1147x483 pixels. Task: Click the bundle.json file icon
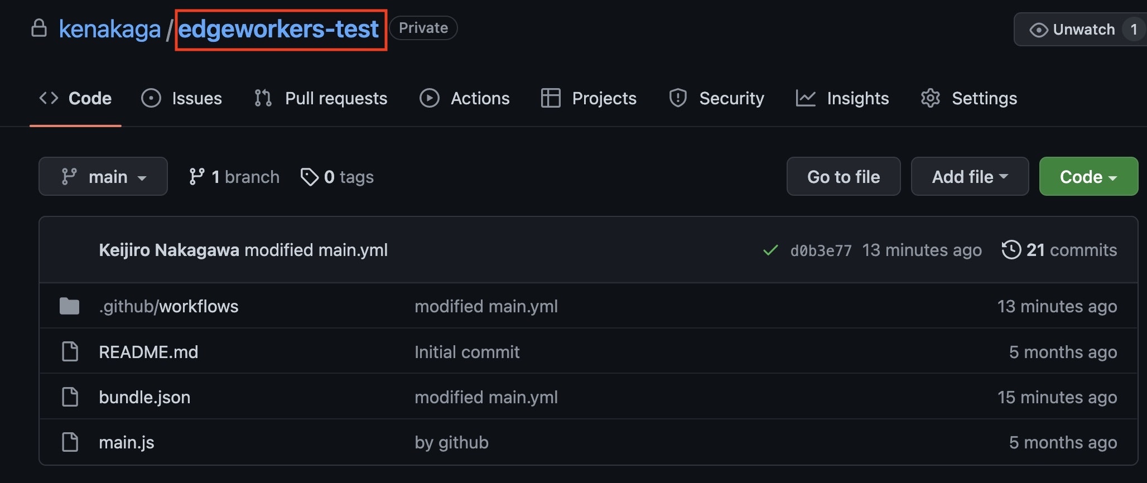coord(70,397)
